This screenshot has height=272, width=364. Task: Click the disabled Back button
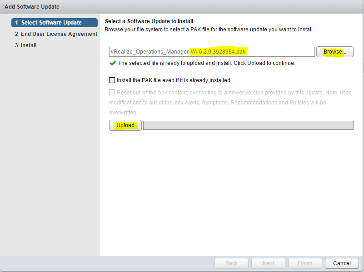(231, 263)
